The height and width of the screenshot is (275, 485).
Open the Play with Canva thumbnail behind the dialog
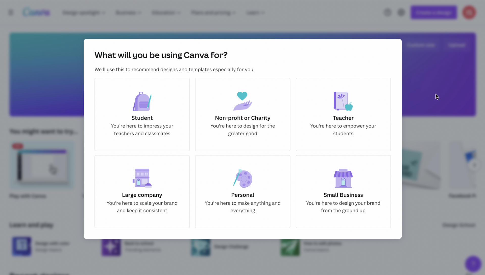pyautogui.click(x=42, y=165)
